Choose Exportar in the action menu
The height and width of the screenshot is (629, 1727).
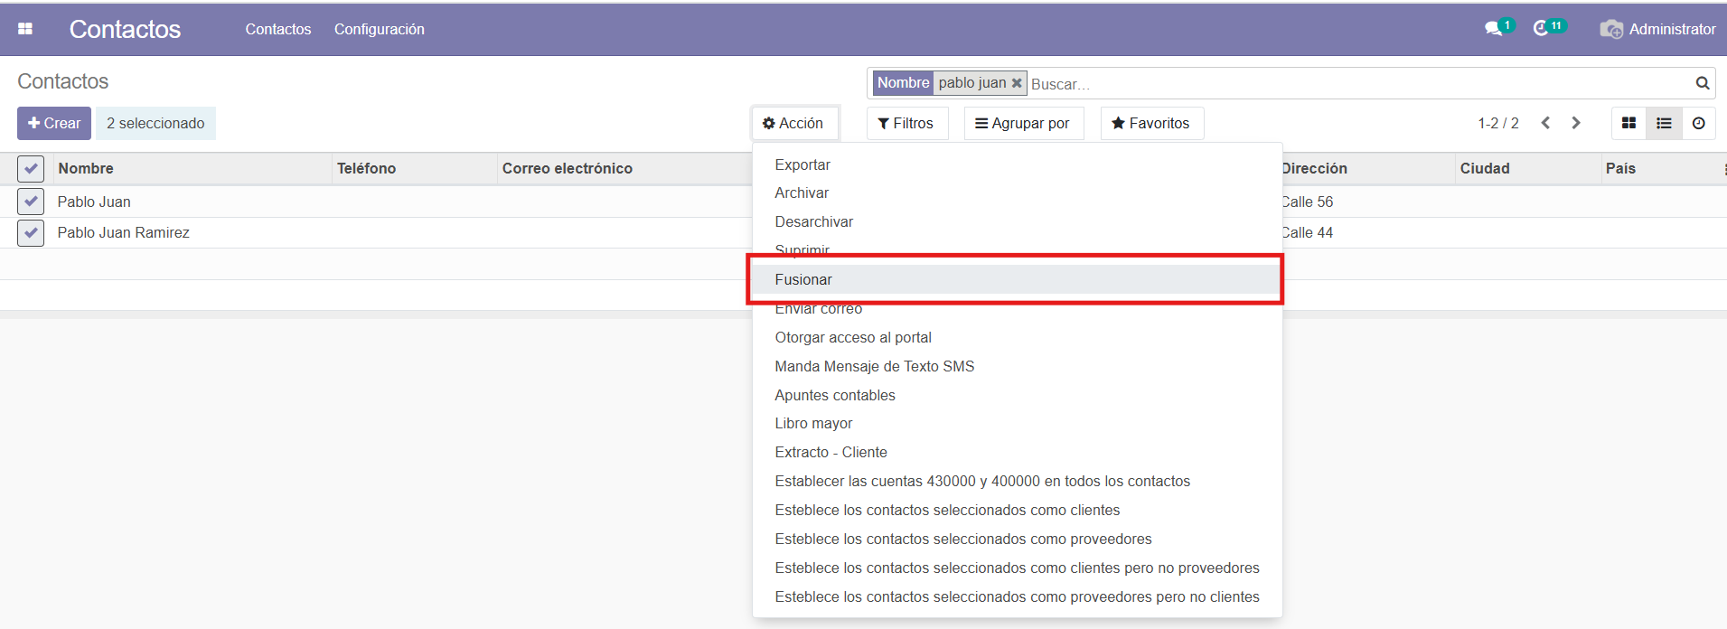(x=802, y=164)
